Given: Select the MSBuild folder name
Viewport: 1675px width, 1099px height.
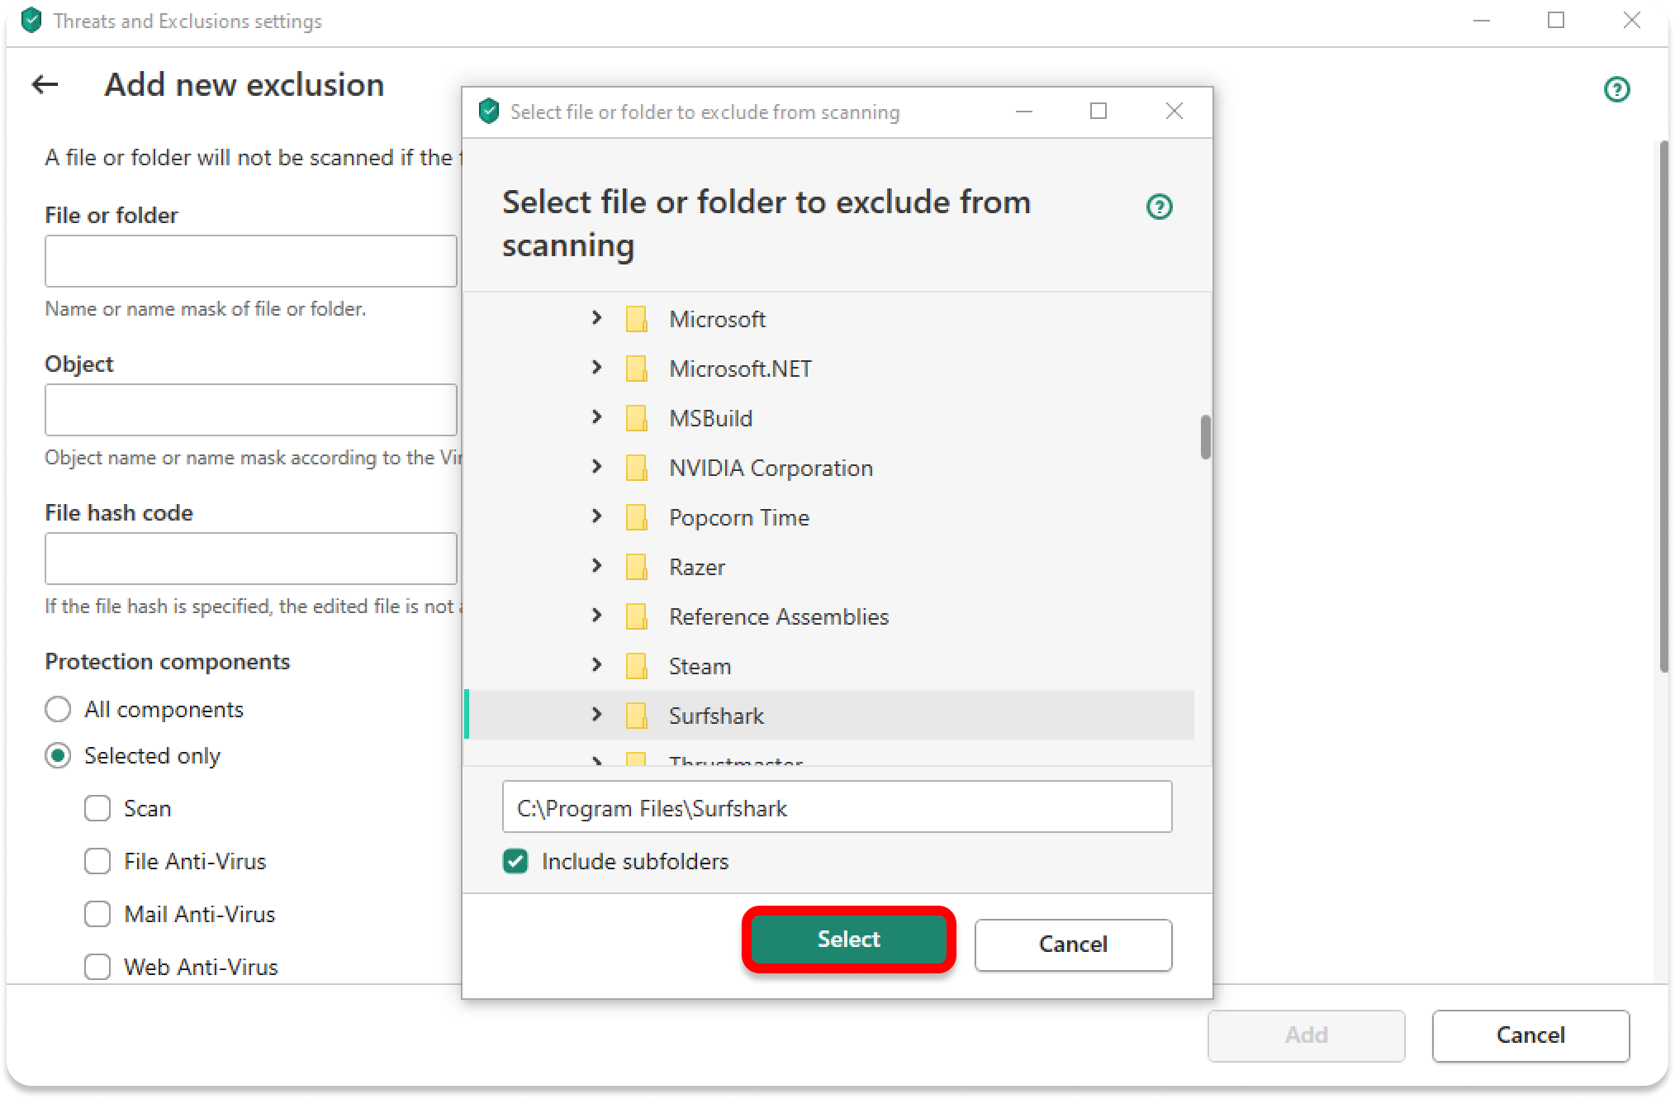Looking at the screenshot, I should [x=710, y=418].
